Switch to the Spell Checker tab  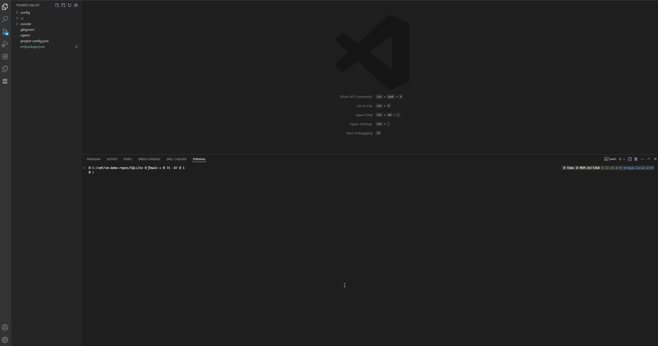click(176, 159)
